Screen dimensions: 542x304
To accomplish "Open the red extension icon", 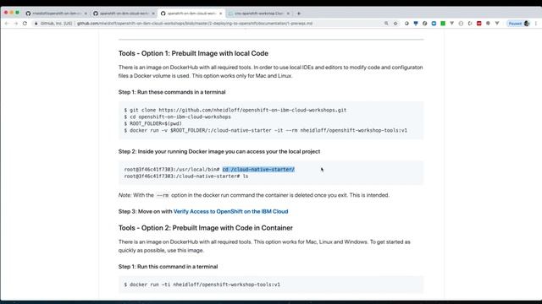I will tap(478, 24).
